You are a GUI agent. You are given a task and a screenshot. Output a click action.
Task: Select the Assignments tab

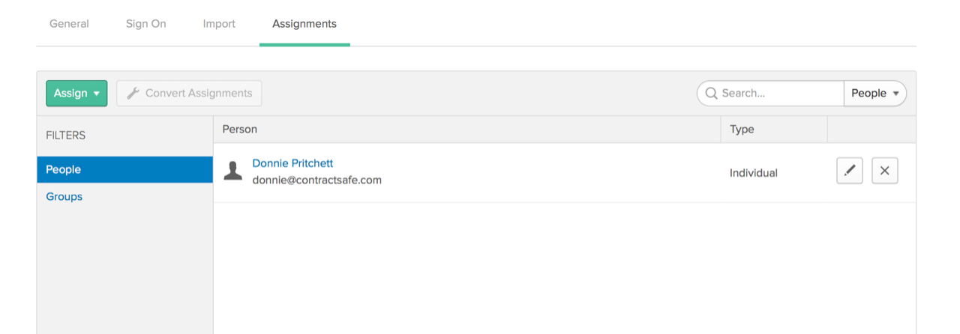[x=304, y=24]
